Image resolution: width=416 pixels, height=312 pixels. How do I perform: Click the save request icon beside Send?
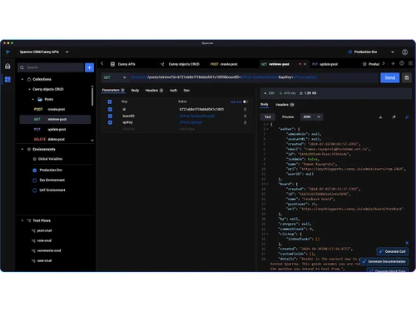click(407, 77)
